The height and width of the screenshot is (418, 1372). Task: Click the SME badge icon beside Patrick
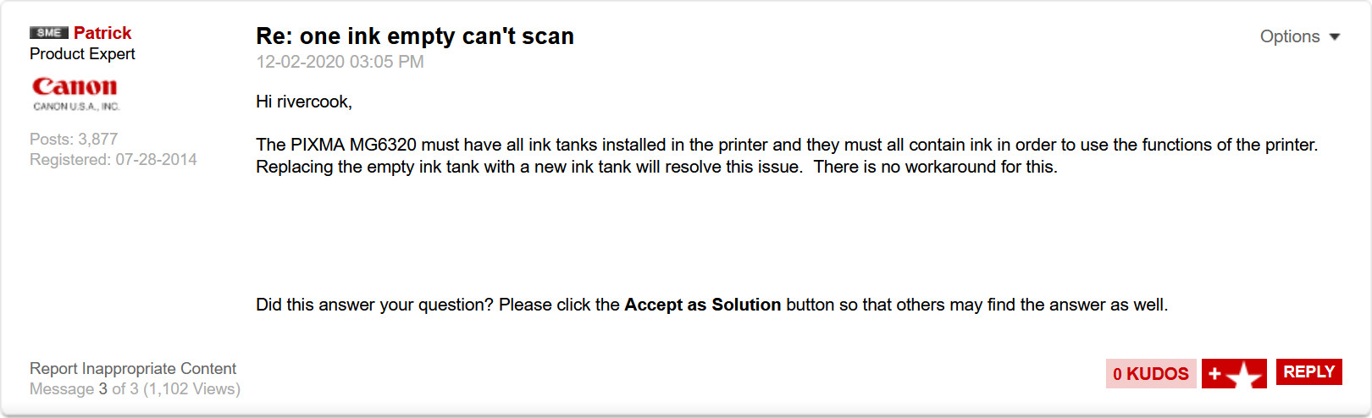click(x=48, y=33)
